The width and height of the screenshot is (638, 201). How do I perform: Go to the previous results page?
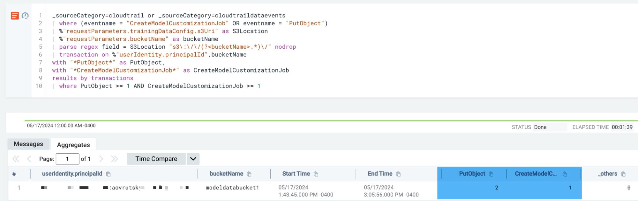(29, 159)
